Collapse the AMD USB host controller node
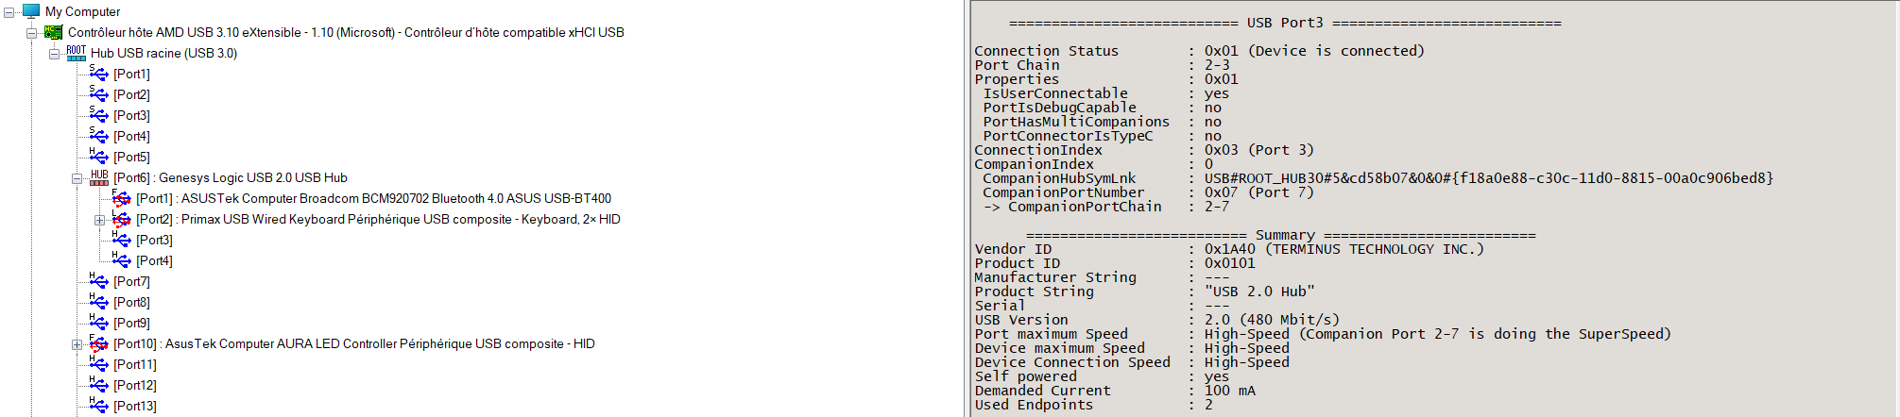1900x417 pixels. click(32, 33)
